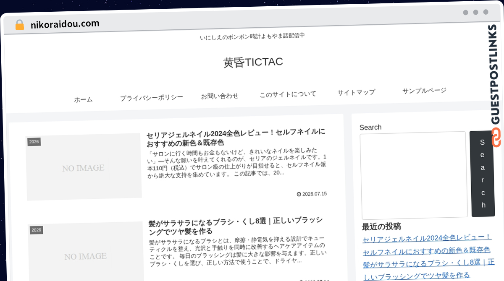Screen dimensions: 504x281
Task: Click the date text 2026.07.15
Action: pos(315,194)
